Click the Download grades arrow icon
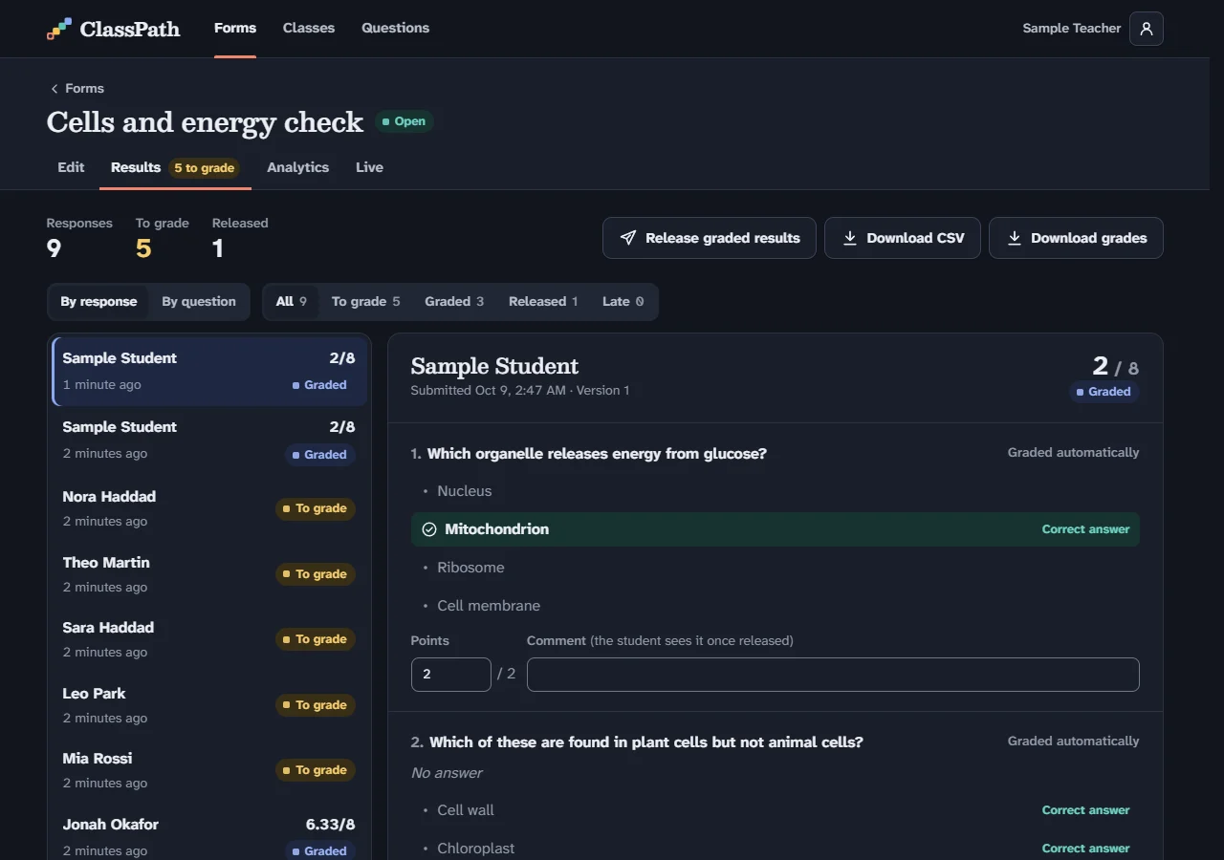 tap(1014, 238)
